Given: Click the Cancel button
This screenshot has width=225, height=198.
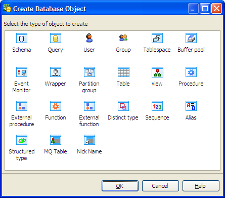Looking at the screenshot, I should pyautogui.click(x=160, y=186).
